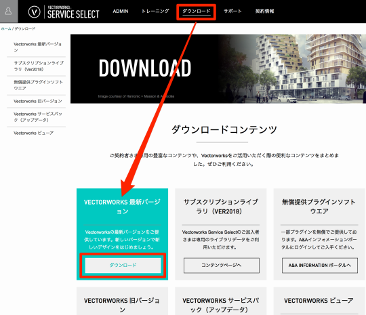
Task: Open sidebar link Vectorworks 最新バージョン
Action: click(37, 47)
